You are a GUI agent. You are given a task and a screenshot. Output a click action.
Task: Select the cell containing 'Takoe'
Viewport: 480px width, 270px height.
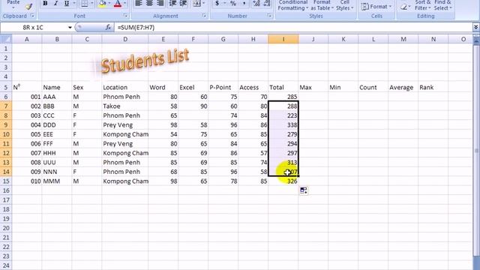click(125, 106)
